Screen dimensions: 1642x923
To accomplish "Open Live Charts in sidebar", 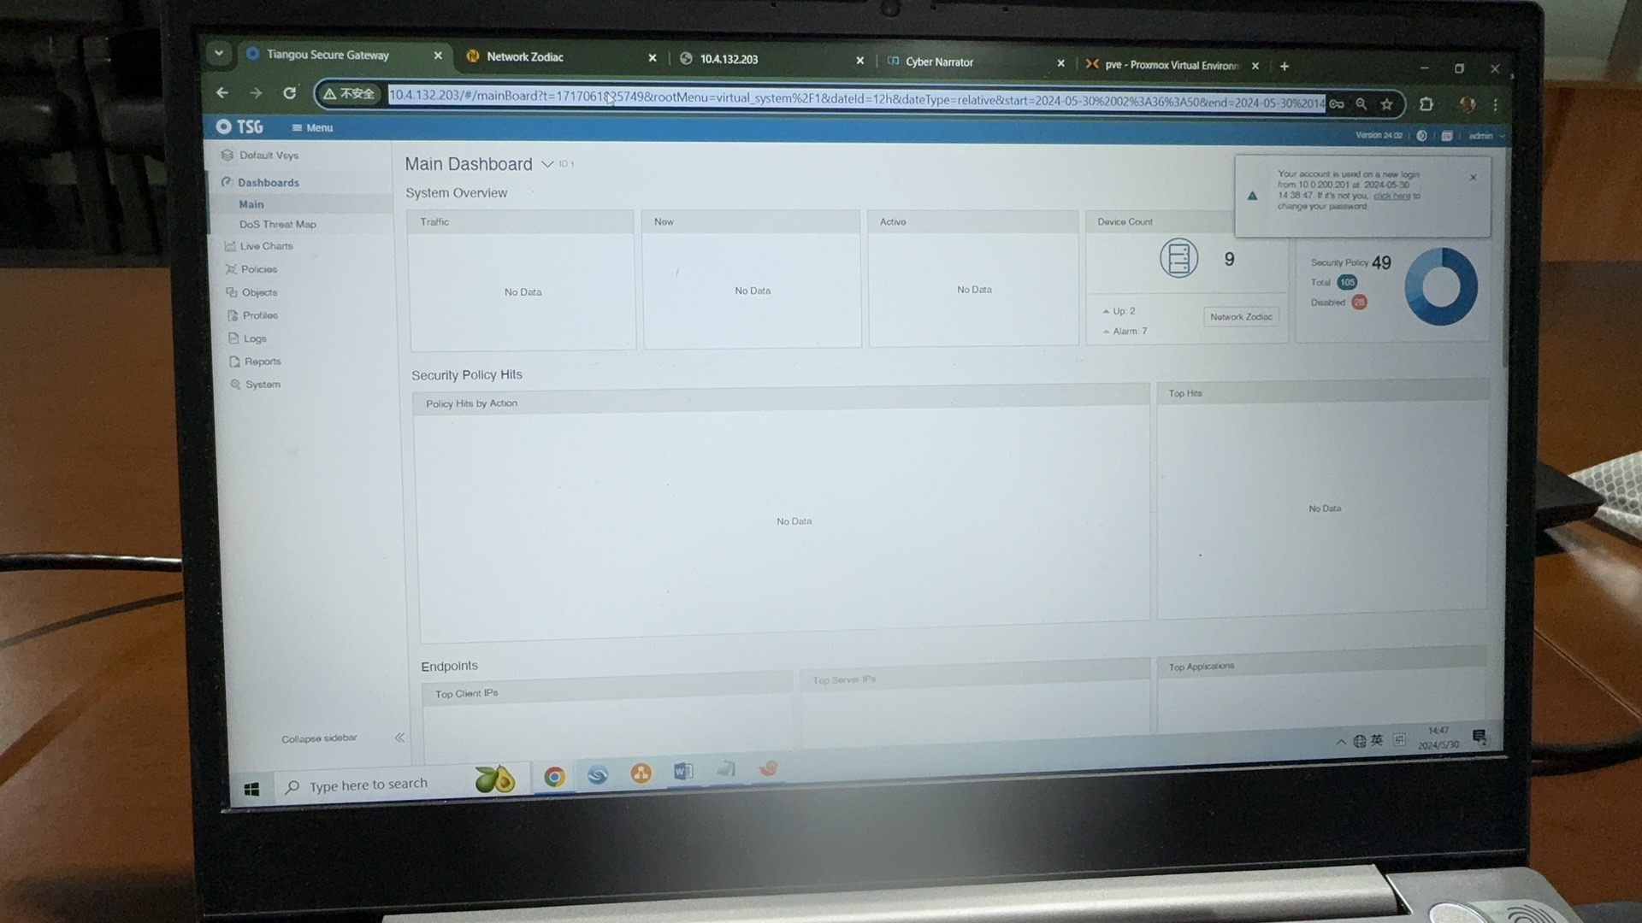I will tap(266, 246).
